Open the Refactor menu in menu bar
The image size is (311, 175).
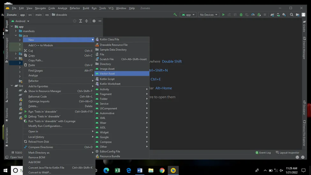75,8
